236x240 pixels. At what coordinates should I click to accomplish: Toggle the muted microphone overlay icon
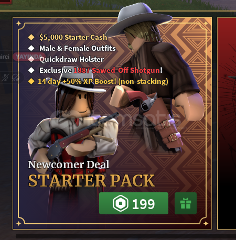pyautogui.click(x=5, y=78)
